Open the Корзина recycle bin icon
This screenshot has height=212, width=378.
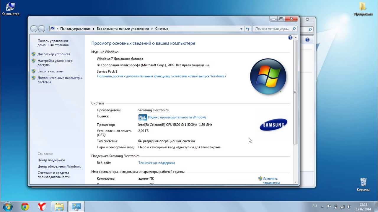363,185
